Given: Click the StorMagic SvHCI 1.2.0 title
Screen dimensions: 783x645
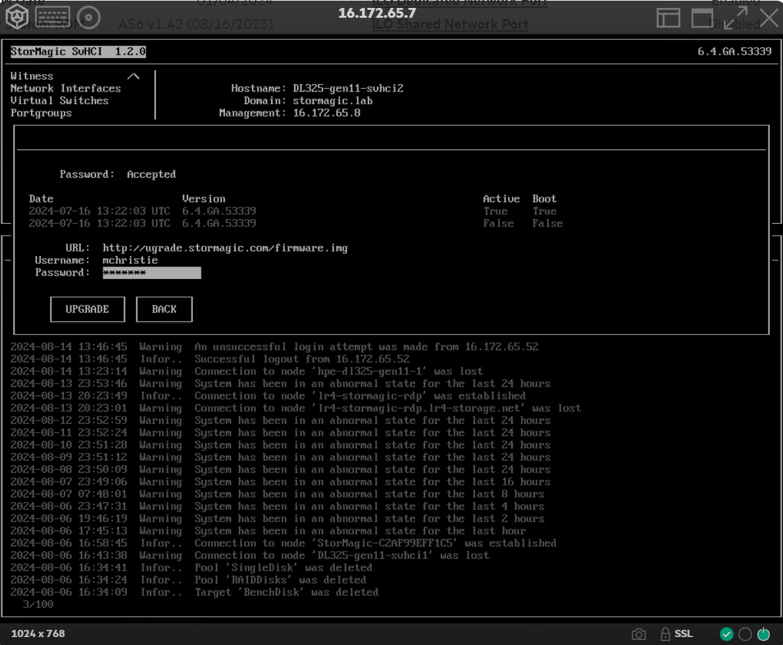Looking at the screenshot, I should (x=78, y=51).
